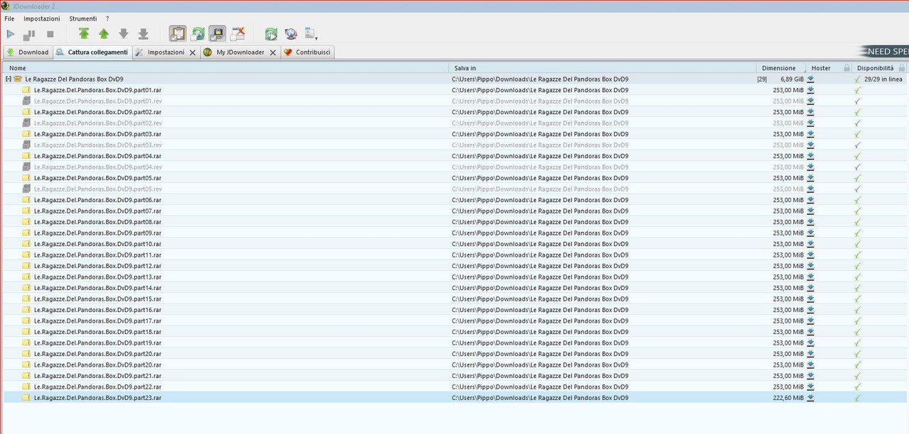Pause downloads using the pause toolbar icon

pyautogui.click(x=29, y=34)
